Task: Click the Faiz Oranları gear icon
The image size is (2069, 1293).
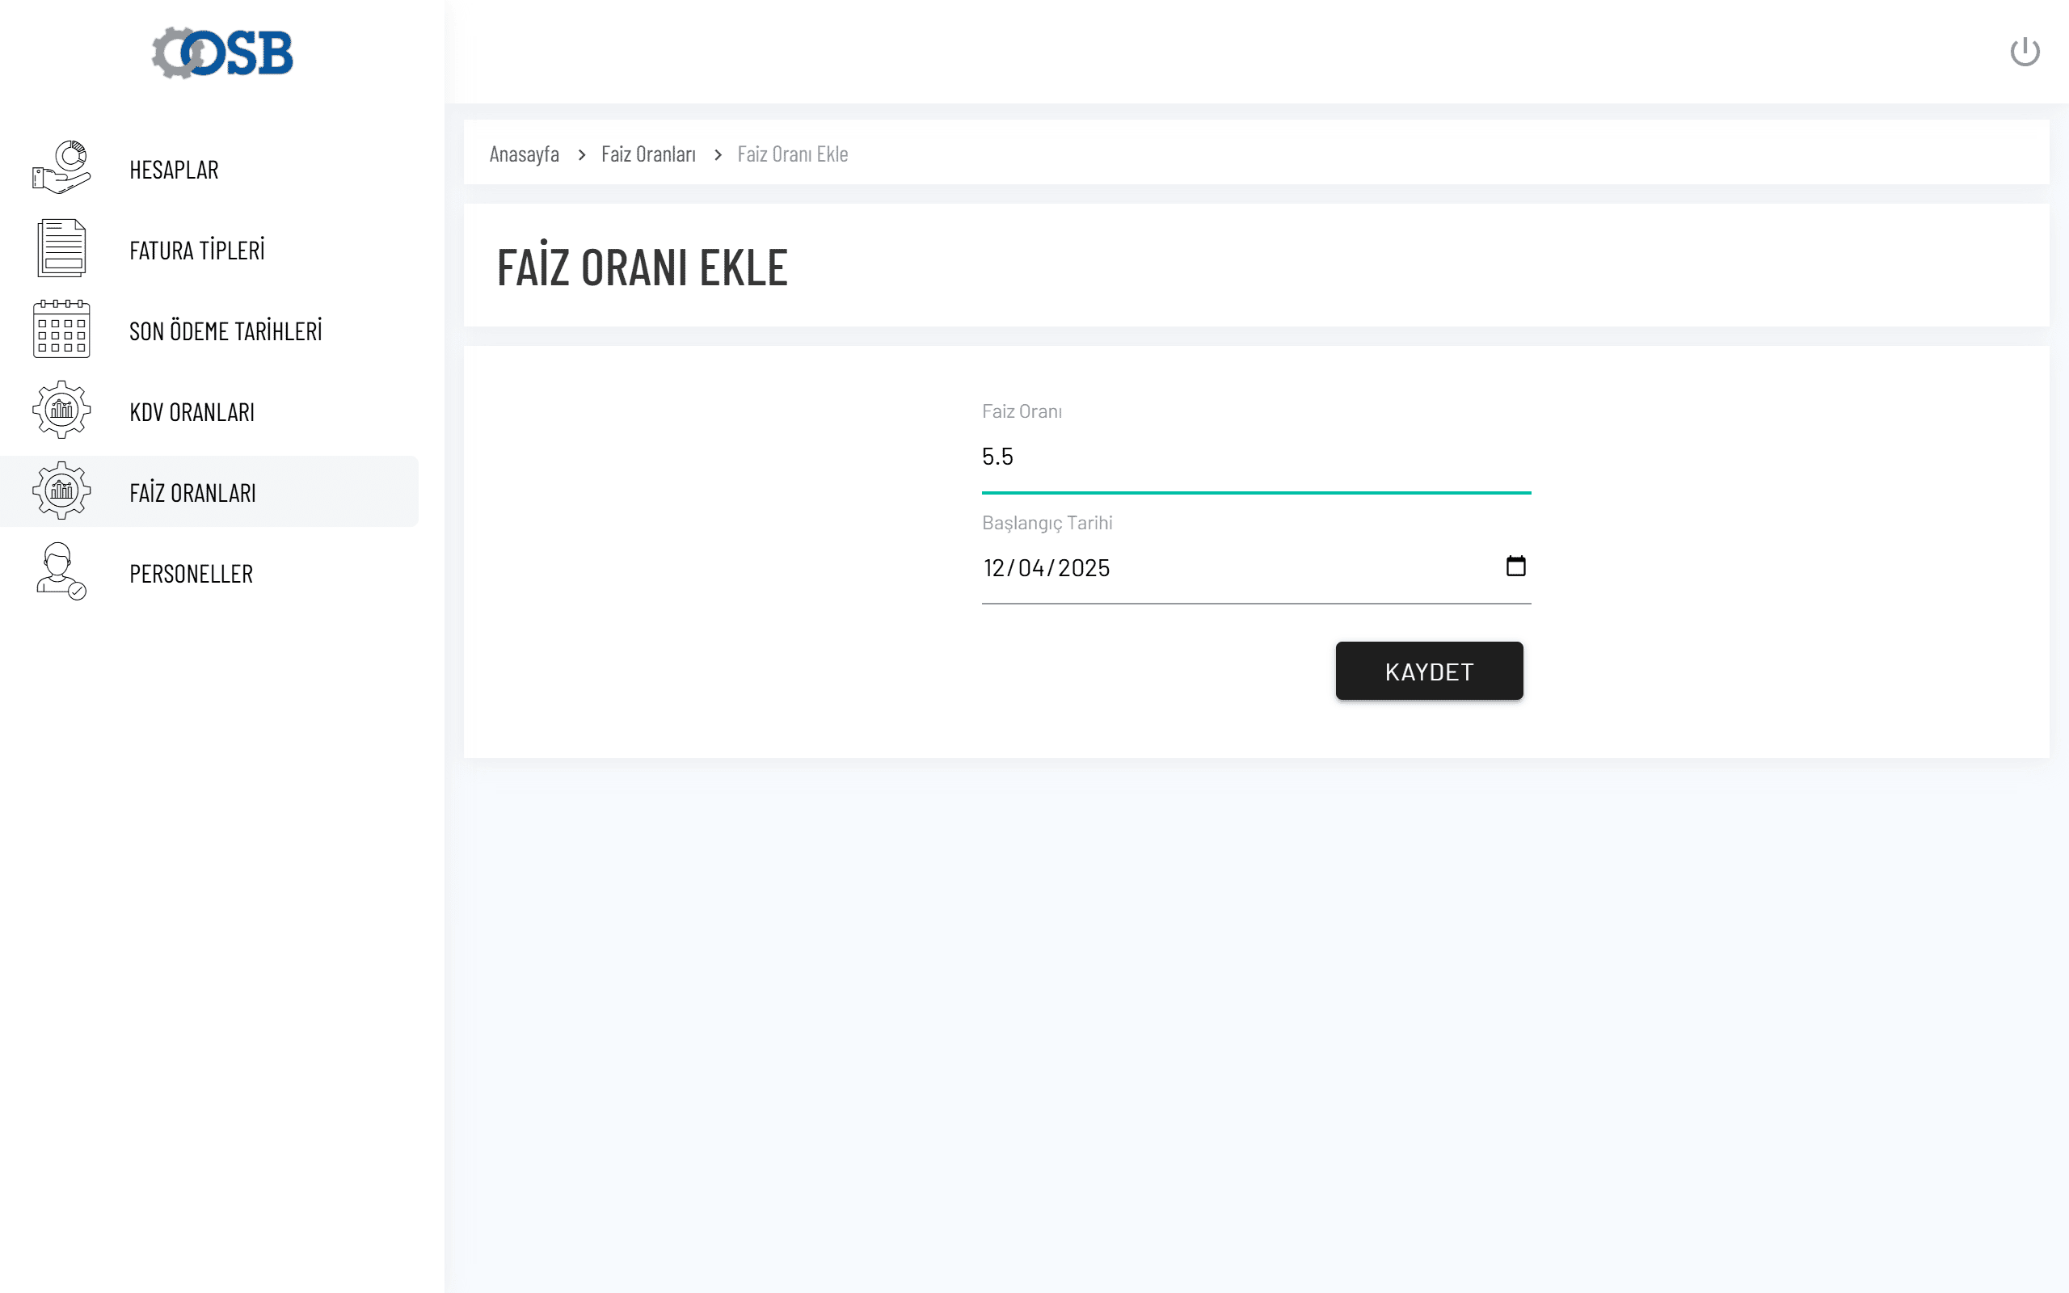Action: pyautogui.click(x=61, y=491)
